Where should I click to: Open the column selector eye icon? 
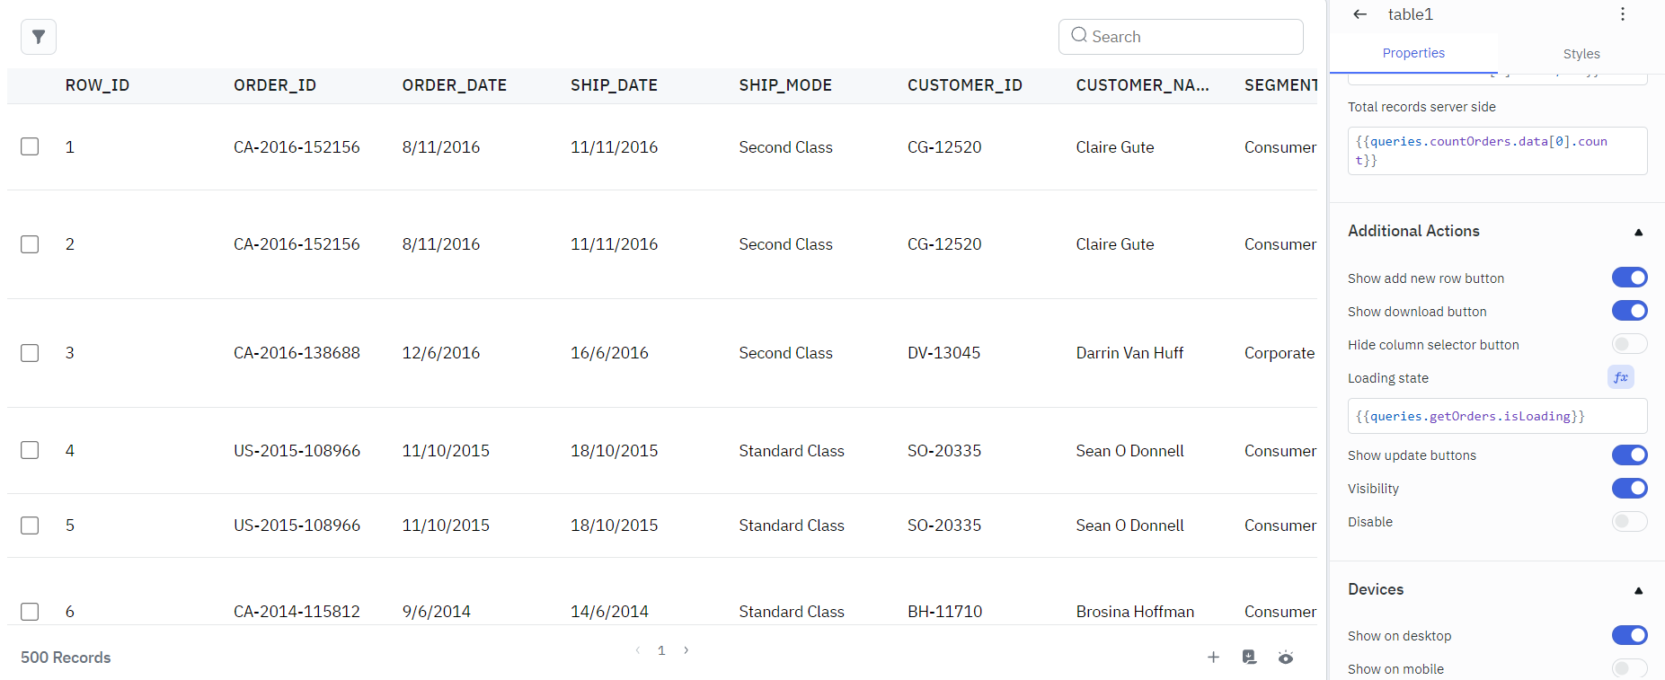tap(1286, 657)
